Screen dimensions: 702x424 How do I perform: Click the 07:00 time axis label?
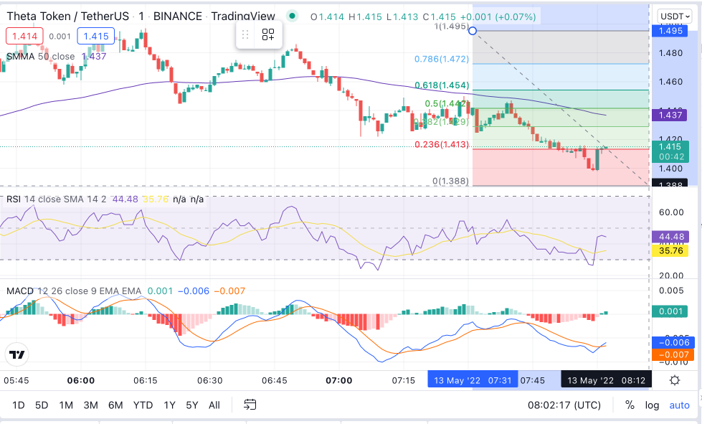pyautogui.click(x=339, y=380)
